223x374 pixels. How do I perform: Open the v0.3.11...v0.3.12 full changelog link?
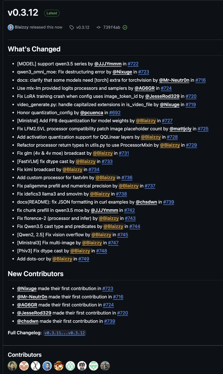[65, 333]
